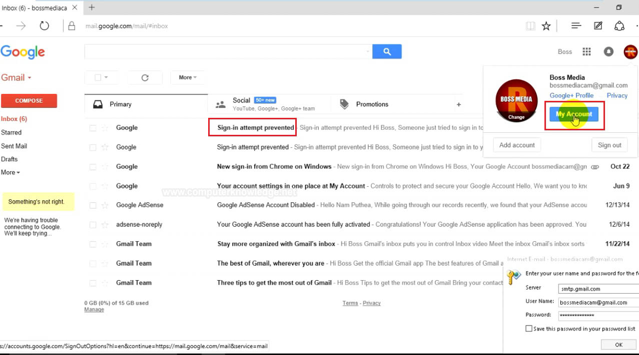
Task: Click the Boss Media avatar in top bar
Action: (630, 51)
